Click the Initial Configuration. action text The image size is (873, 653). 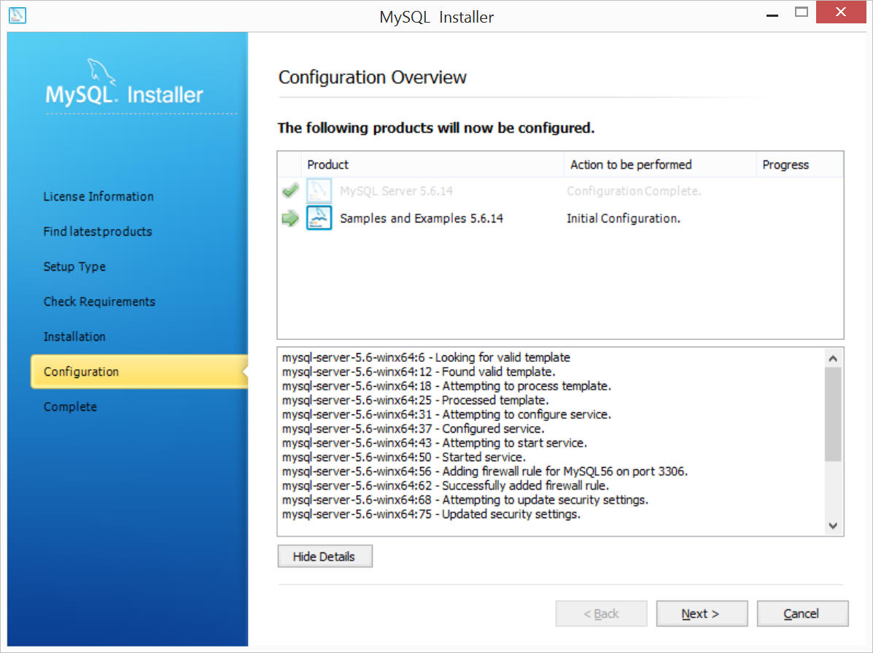tap(624, 218)
